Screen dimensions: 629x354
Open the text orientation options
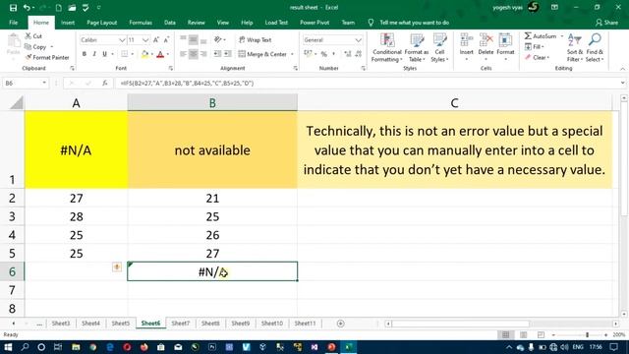click(219, 39)
